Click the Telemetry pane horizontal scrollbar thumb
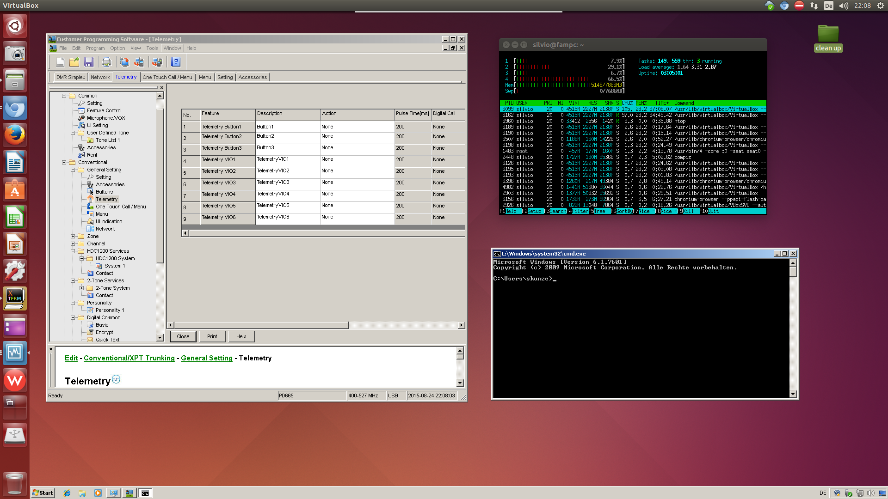The image size is (888, 499). 261,325
